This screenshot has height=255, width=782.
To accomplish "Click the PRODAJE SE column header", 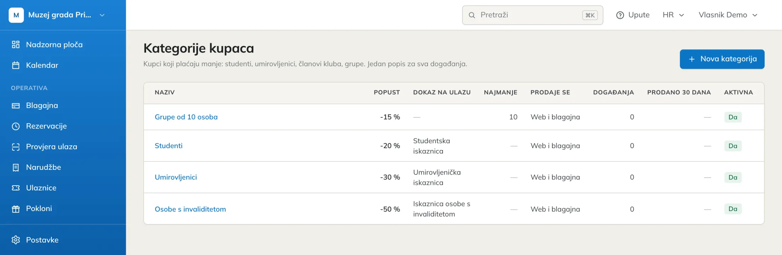I will [x=550, y=93].
